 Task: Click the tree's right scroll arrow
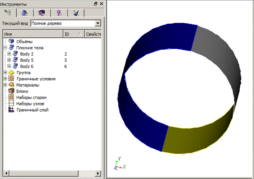[x=98, y=174]
